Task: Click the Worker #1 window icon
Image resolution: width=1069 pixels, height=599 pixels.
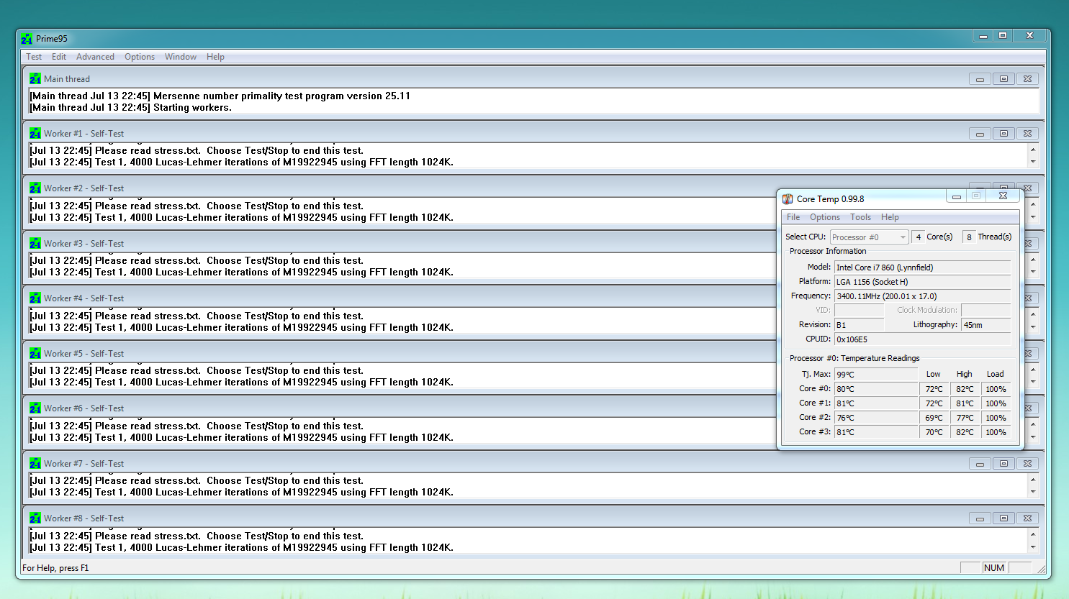Action: click(x=35, y=134)
